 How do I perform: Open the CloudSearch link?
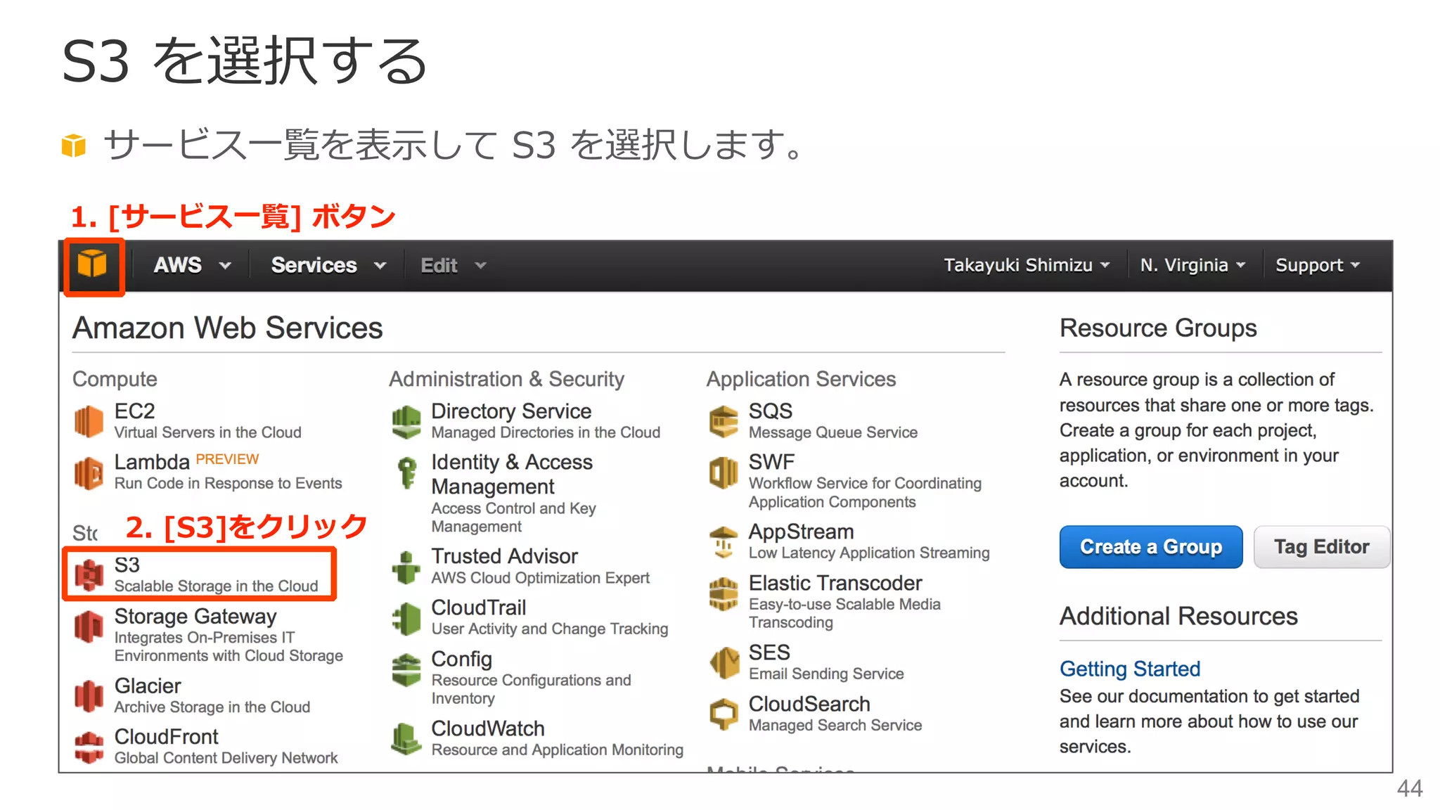pos(809,704)
